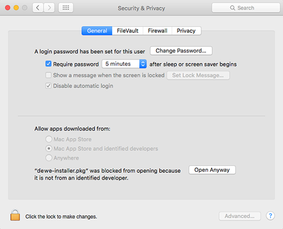Select the Anywhere radio option
The image size is (283, 229).
[x=49, y=158]
